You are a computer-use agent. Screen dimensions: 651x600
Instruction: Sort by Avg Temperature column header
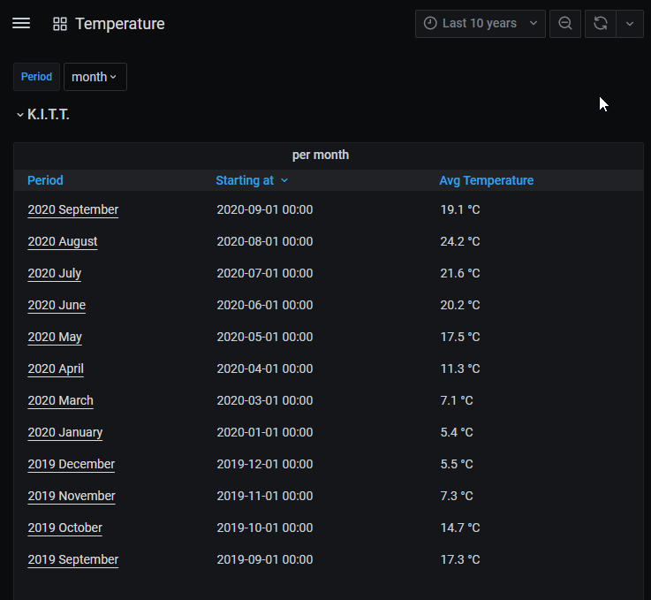coord(487,180)
